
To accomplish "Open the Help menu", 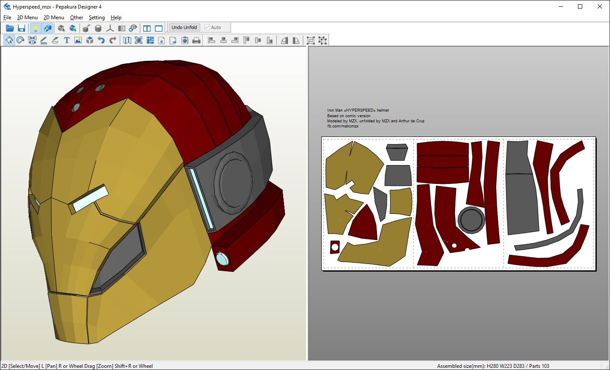I will point(116,18).
